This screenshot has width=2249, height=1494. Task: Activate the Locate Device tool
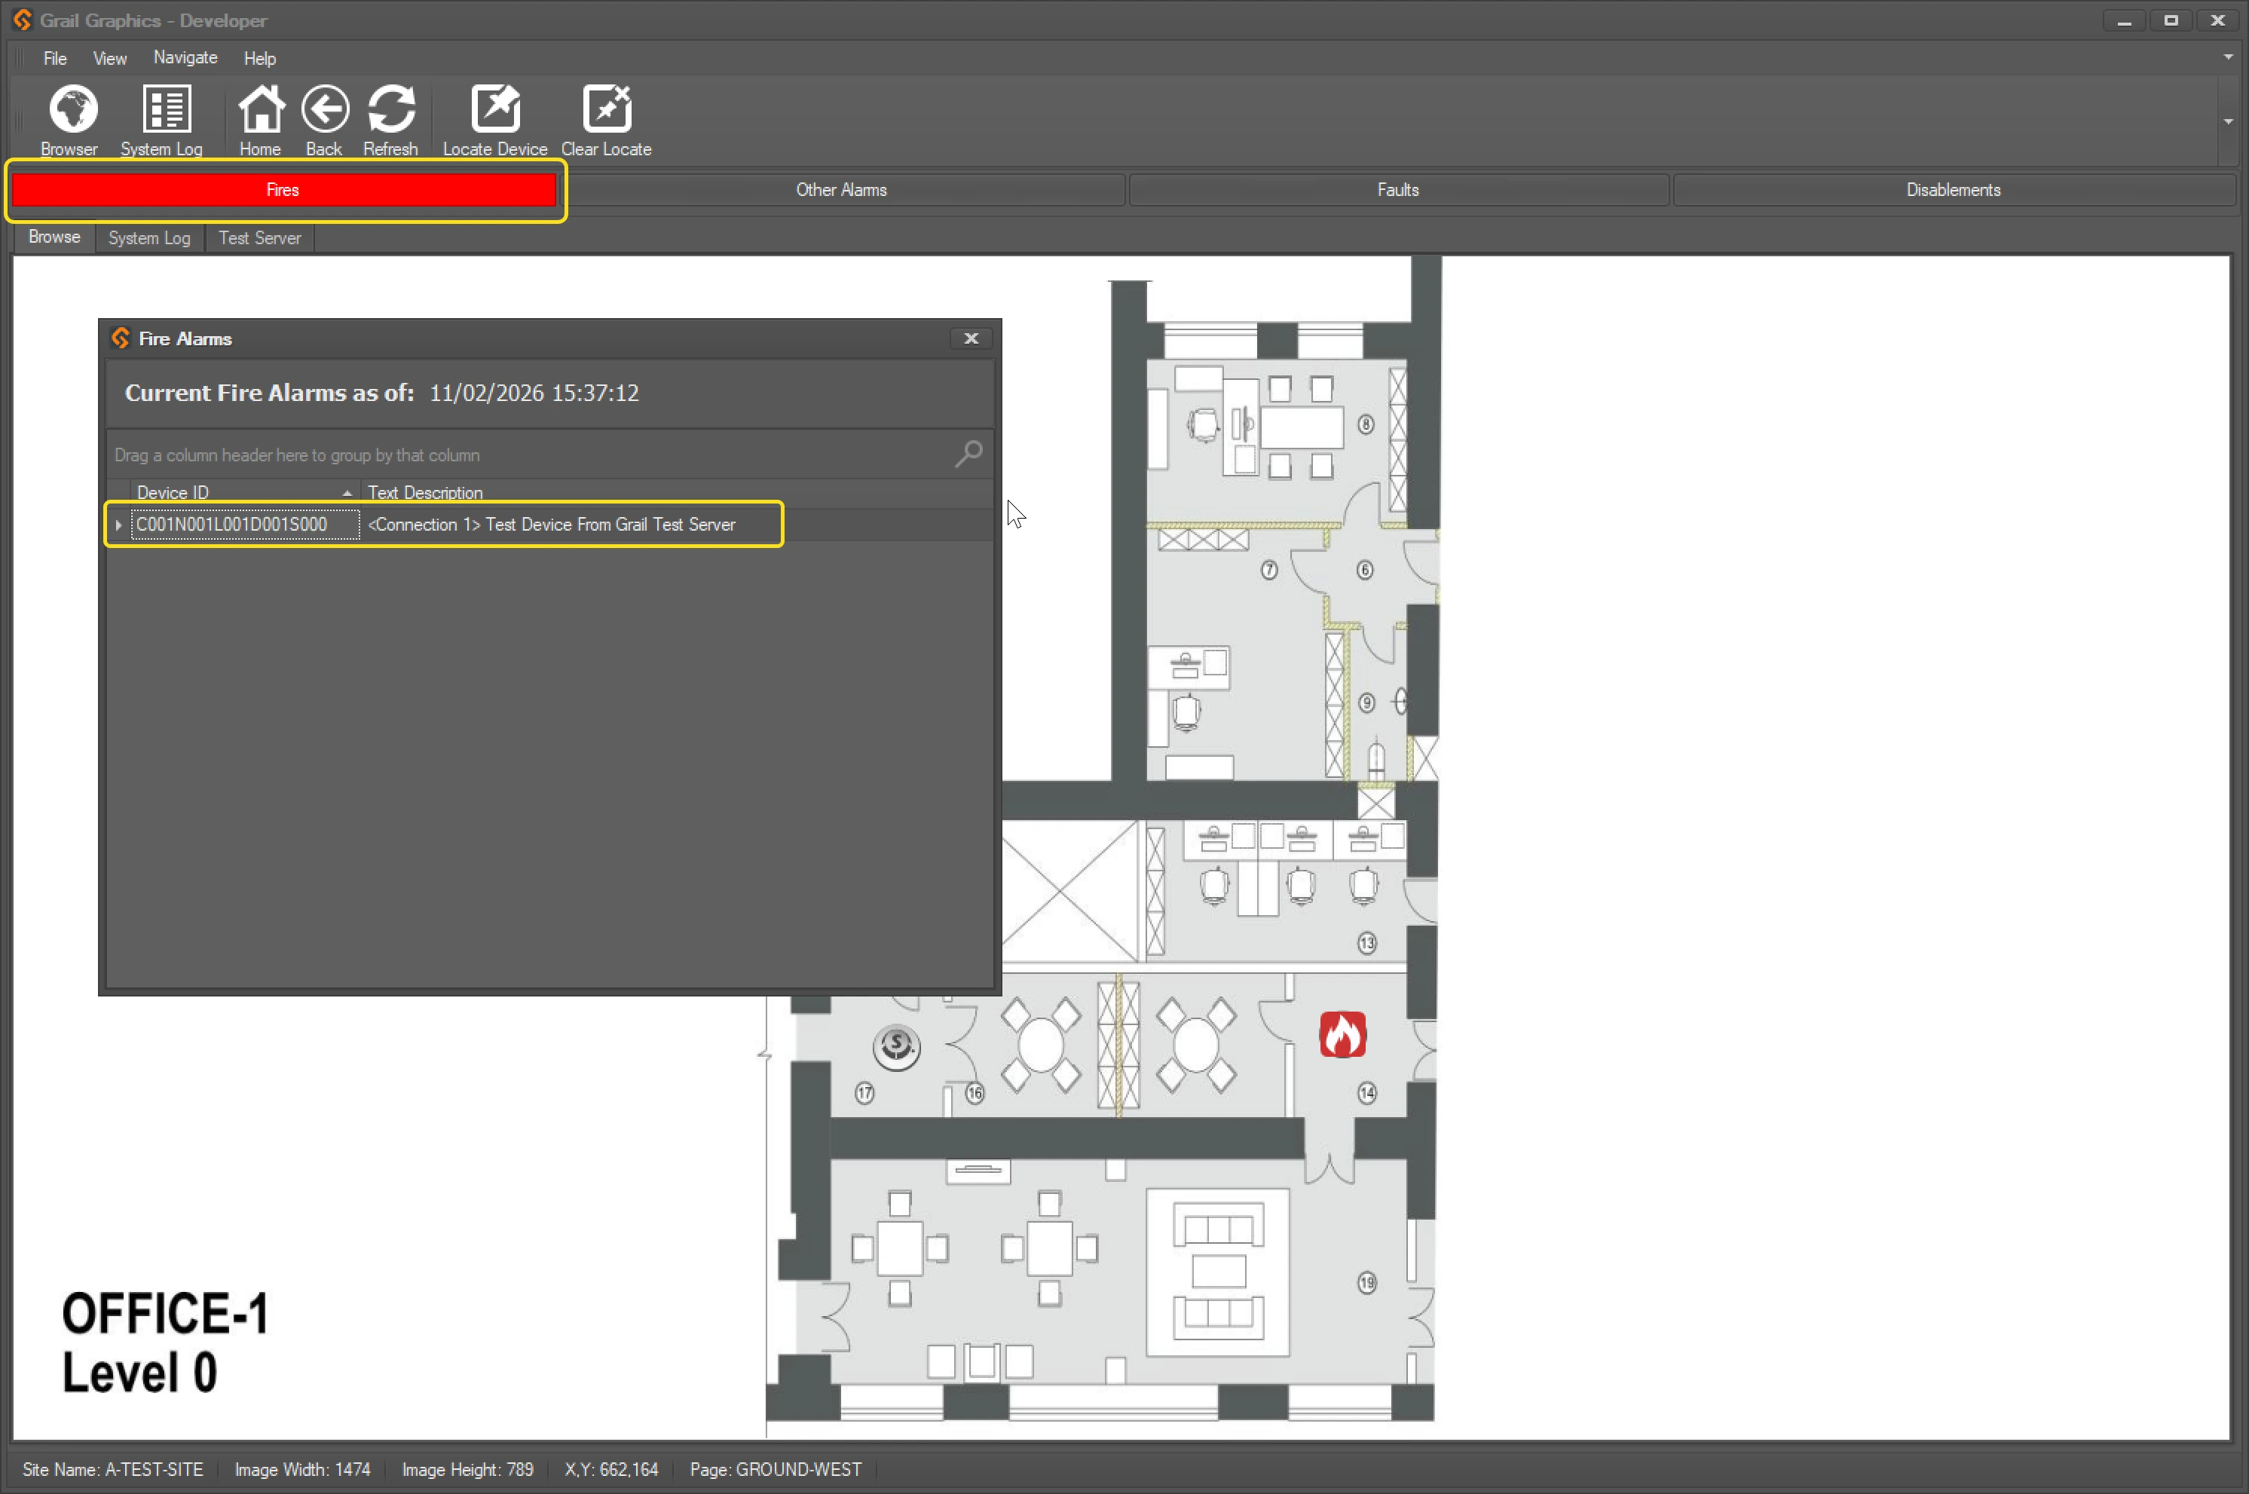tap(495, 120)
